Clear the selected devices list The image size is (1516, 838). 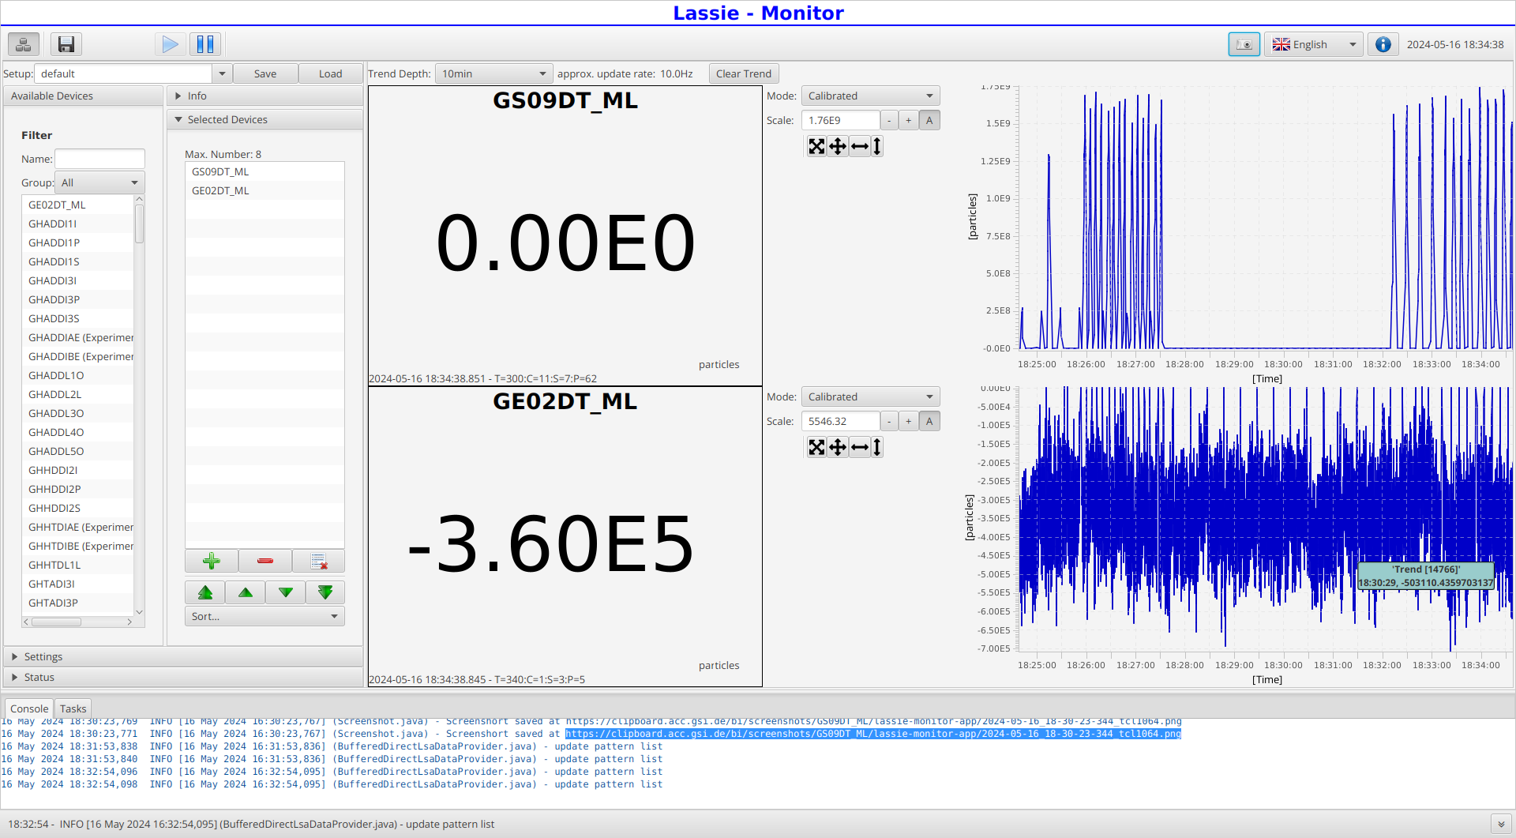coord(318,562)
